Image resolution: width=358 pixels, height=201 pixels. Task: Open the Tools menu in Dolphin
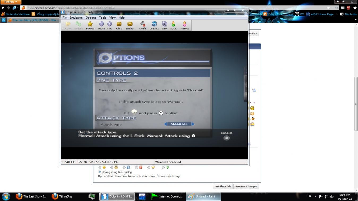(103, 18)
